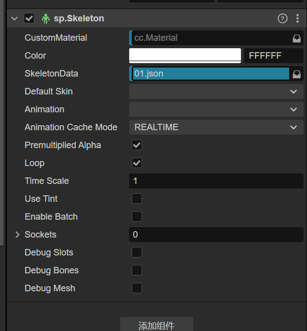This screenshot has width=307, height=331.
Task: Check the Debug Bones option
Action: [137, 270]
